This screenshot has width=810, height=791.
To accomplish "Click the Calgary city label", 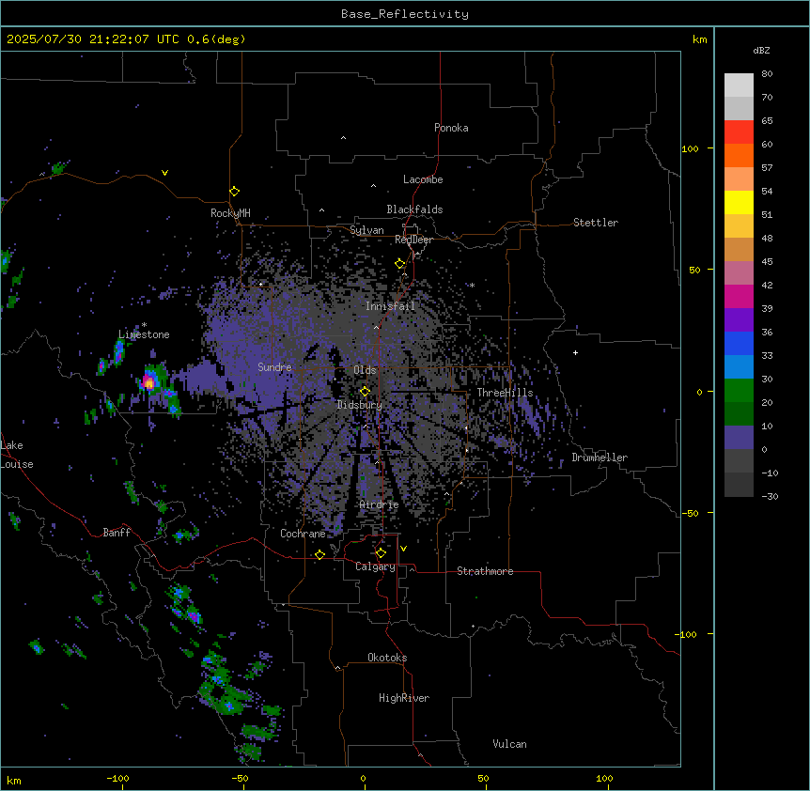I will click(x=375, y=566).
